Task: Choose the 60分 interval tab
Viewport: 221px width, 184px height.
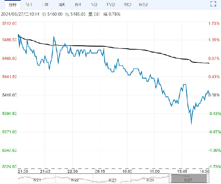Action: tap(144, 4)
